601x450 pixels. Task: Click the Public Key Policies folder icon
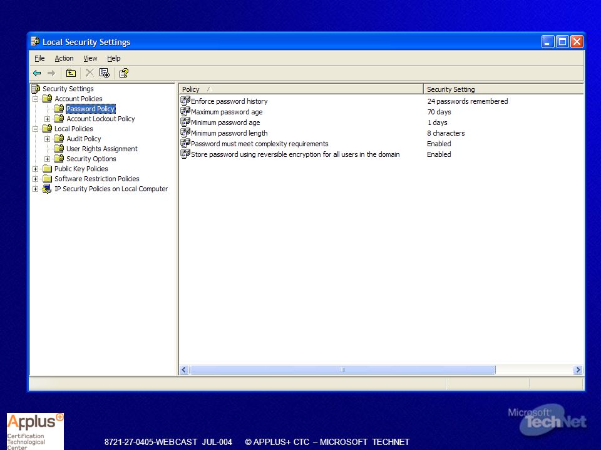47,168
